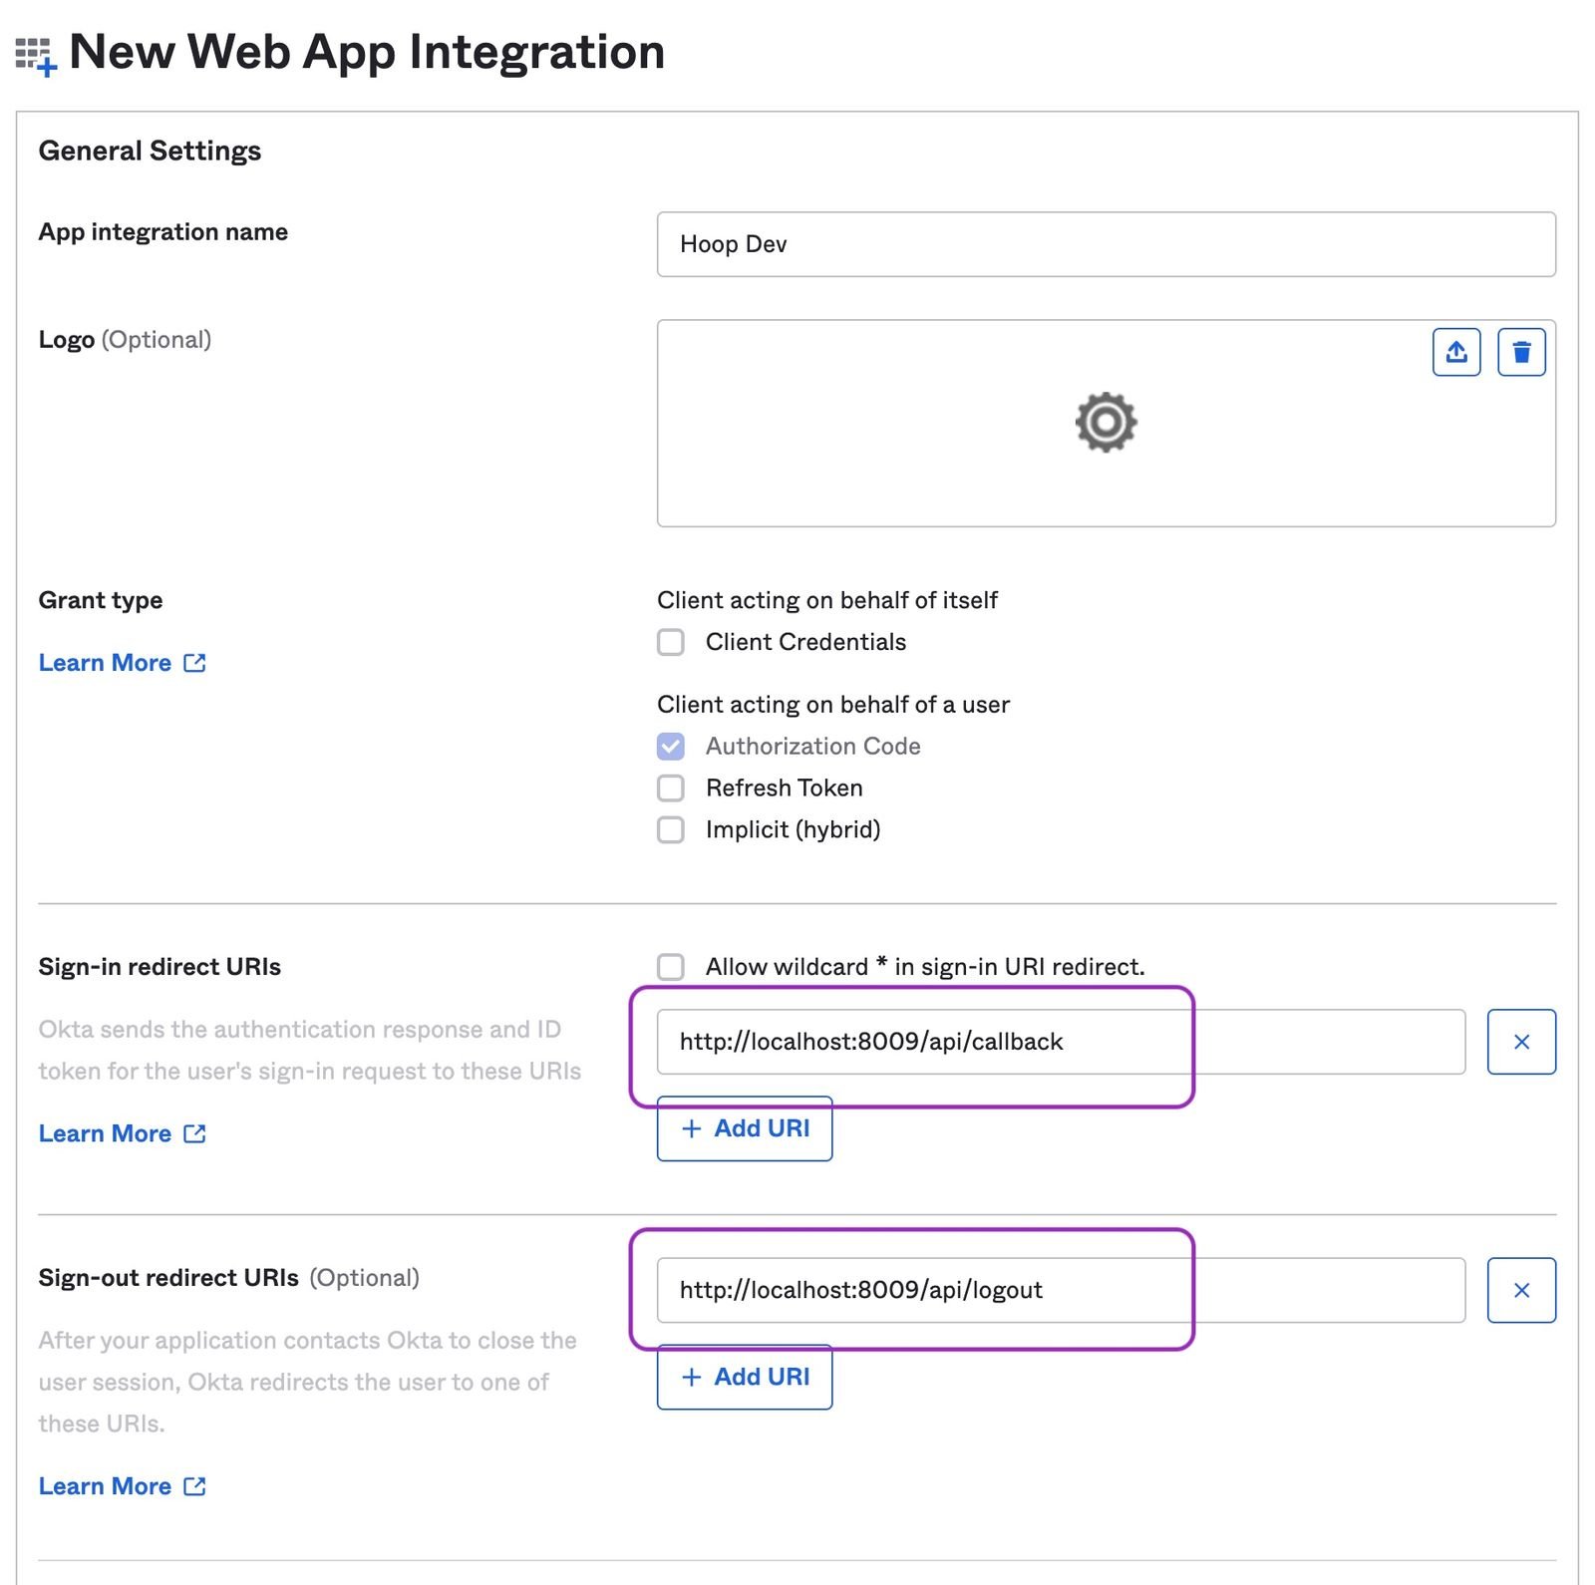This screenshot has width=1595, height=1585.
Task: Focus the sign-out logout URI field
Action: tap(1061, 1290)
